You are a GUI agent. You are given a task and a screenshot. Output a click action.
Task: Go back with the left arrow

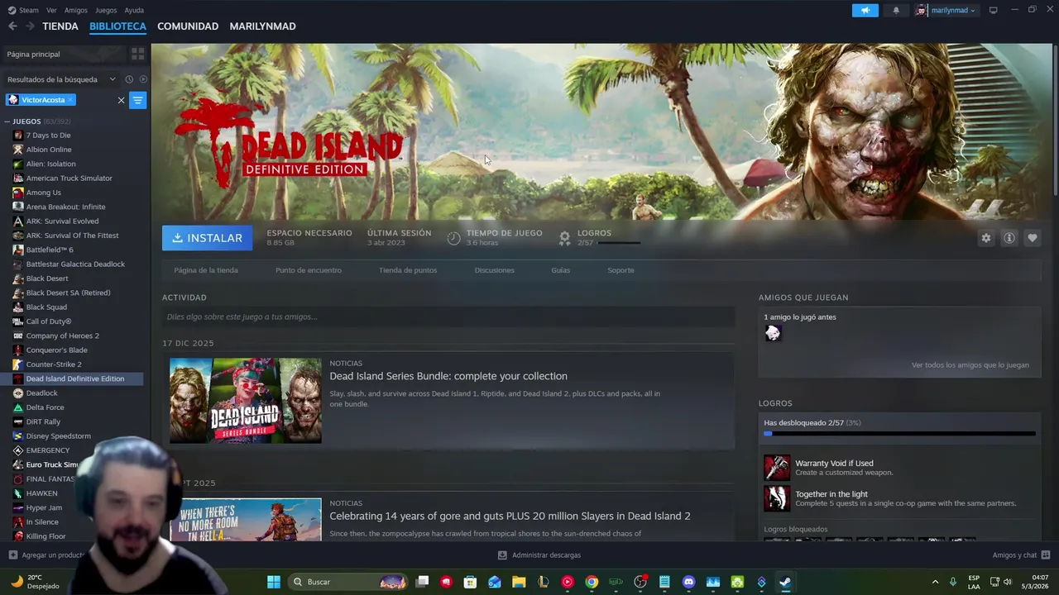[x=12, y=26]
